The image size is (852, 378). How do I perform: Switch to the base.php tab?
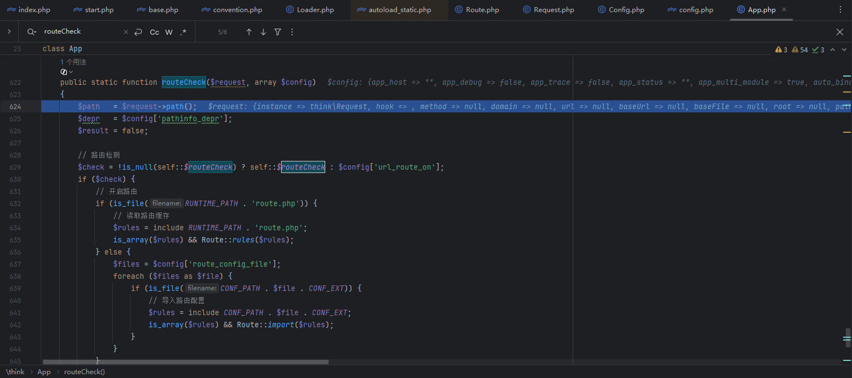coord(157,10)
